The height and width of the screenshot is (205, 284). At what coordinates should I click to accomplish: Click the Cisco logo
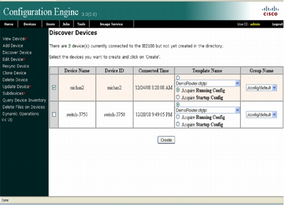270,11
